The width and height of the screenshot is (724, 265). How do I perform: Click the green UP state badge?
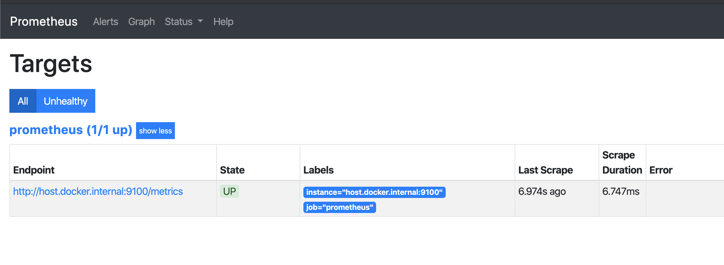(x=229, y=191)
